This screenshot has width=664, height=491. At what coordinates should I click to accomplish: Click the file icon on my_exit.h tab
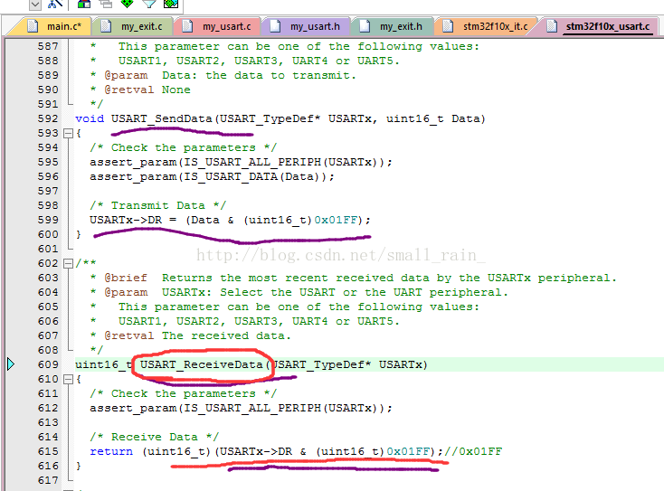coord(365,26)
